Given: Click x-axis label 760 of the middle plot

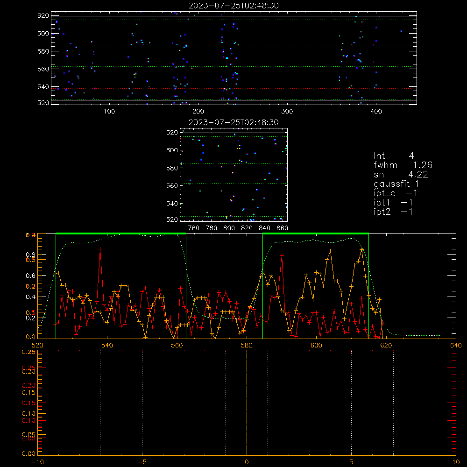Looking at the screenshot, I should 194,228.
